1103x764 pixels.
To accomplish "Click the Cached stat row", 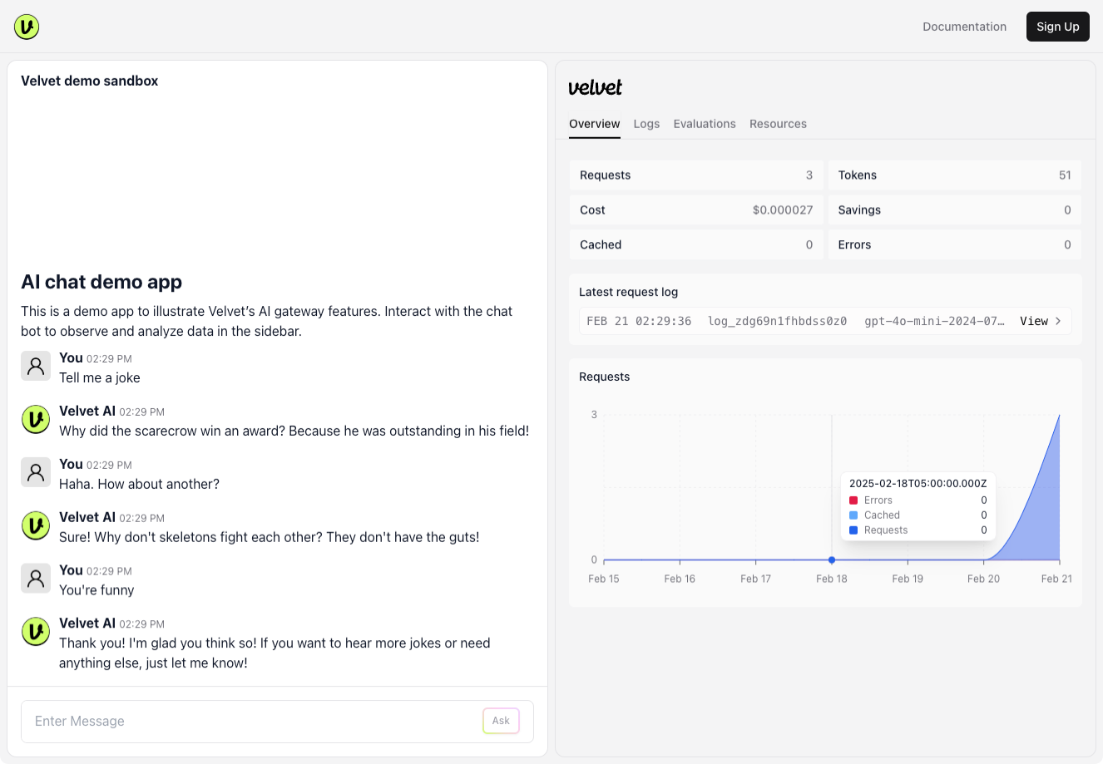I will coord(696,245).
